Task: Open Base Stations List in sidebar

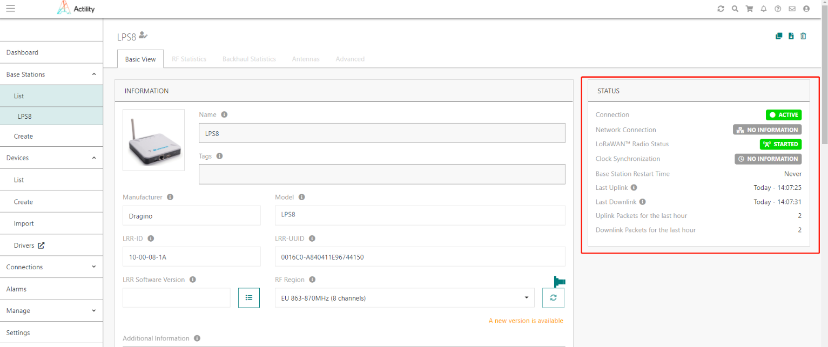Action: (51, 96)
